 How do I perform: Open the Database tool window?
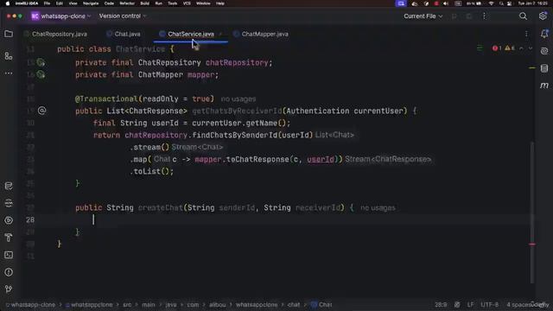(x=544, y=68)
